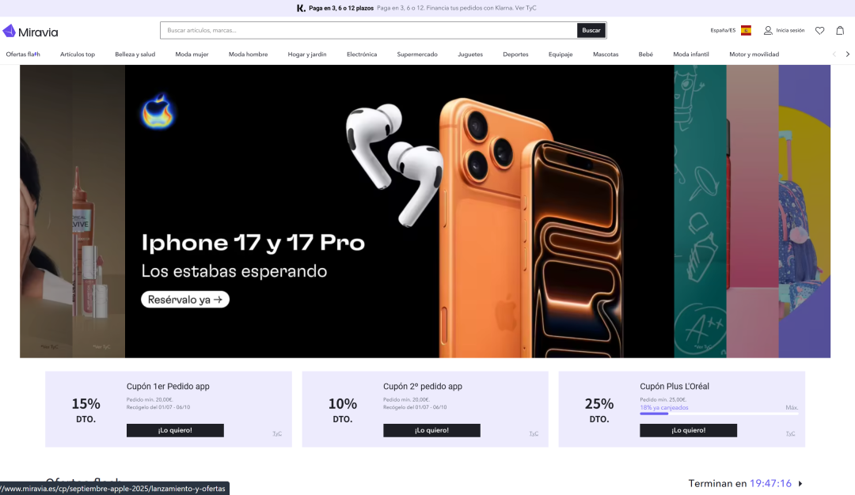
Task: Select the Ofertas flash menu item
Action: [x=23, y=55]
